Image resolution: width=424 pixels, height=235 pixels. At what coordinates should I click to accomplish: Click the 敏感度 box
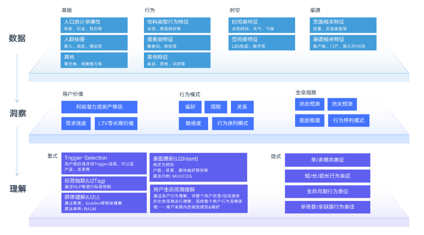194,123
